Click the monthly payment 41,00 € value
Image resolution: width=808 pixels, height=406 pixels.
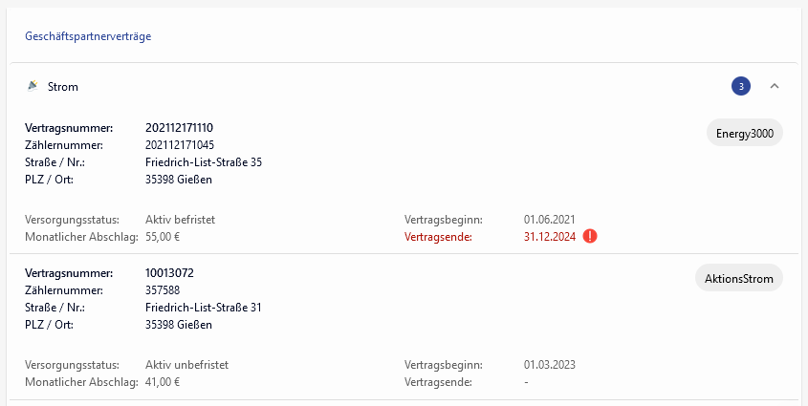pyautogui.click(x=163, y=382)
